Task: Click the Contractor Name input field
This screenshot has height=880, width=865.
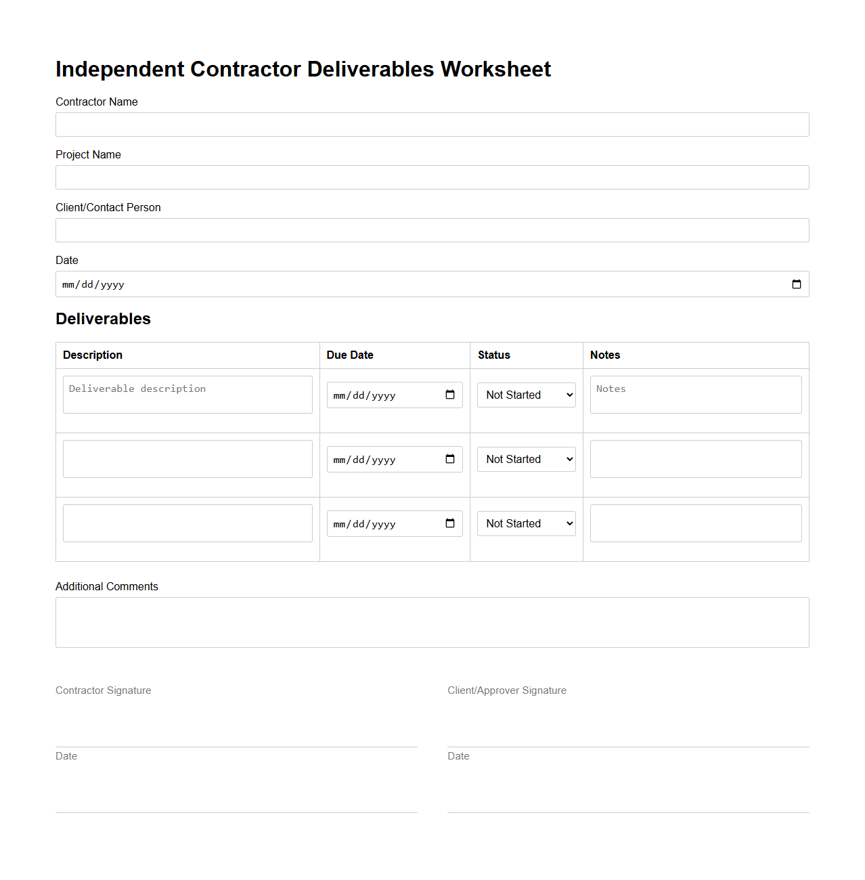Action: pyautogui.click(x=432, y=125)
